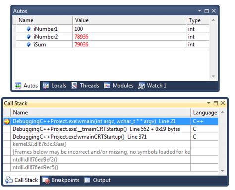The width and height of the screenshot is (235, 190).
Task: Click the Watch 1 tab icon
Action: (x=141, y=86)
